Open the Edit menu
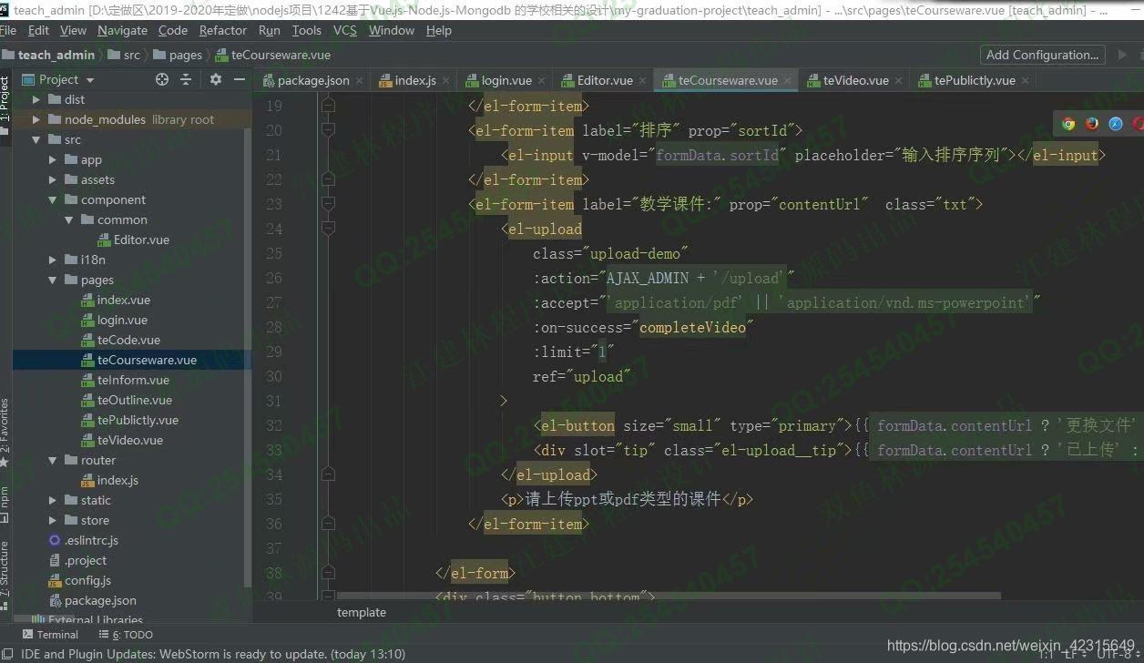1144x663 pixels. 38,30
